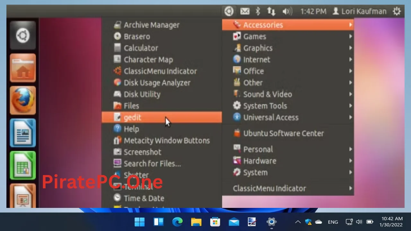The width and height of the screenshot is (411, 231).
Task: Click the Windows Security shield tray icon
Action: tap(308, 222)
